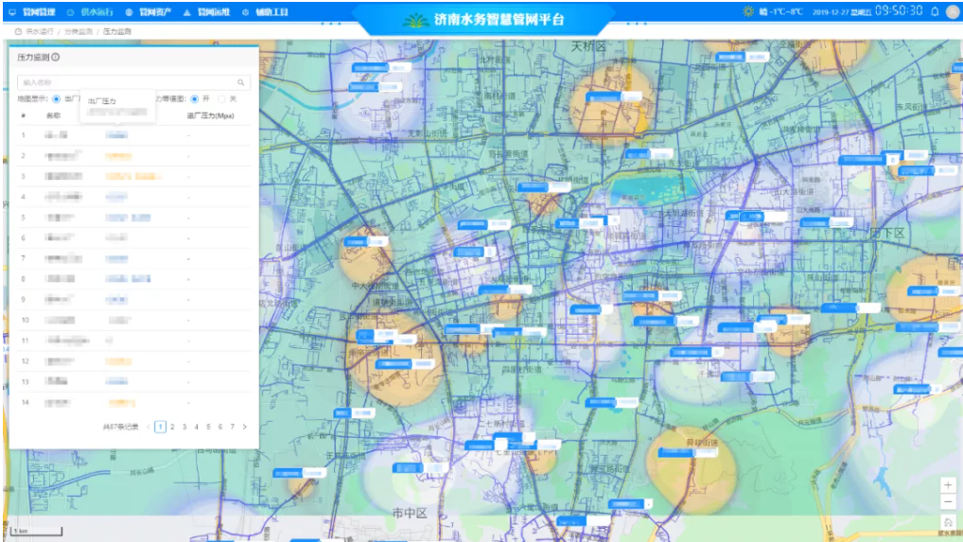The image size is (963, 542).
Task: Go to pagination page 5
Action: [x=208, y=427]
